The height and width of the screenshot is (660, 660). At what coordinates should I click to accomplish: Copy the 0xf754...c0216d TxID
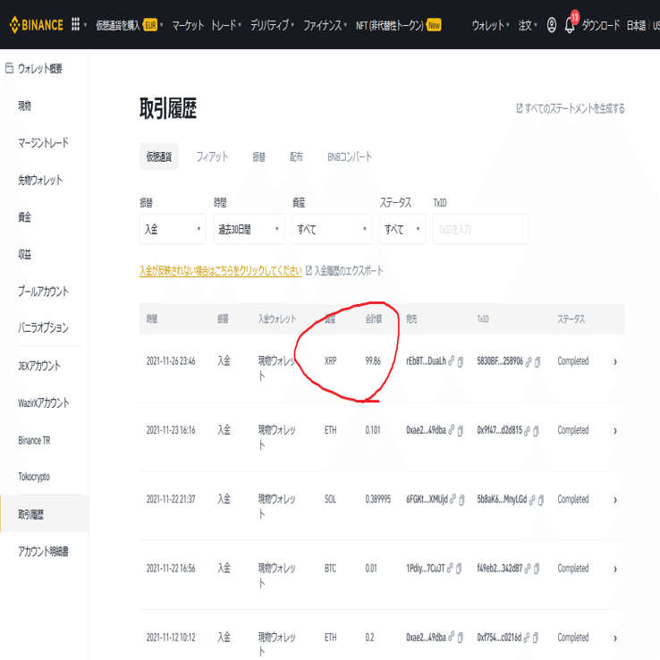click(536, 639)
